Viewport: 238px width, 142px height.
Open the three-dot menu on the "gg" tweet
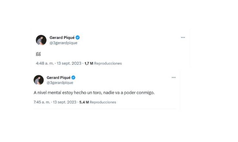[x=183, y=38]
